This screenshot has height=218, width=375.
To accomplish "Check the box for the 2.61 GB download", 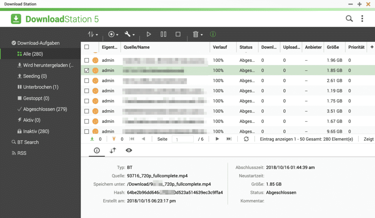I will (87, 81).
